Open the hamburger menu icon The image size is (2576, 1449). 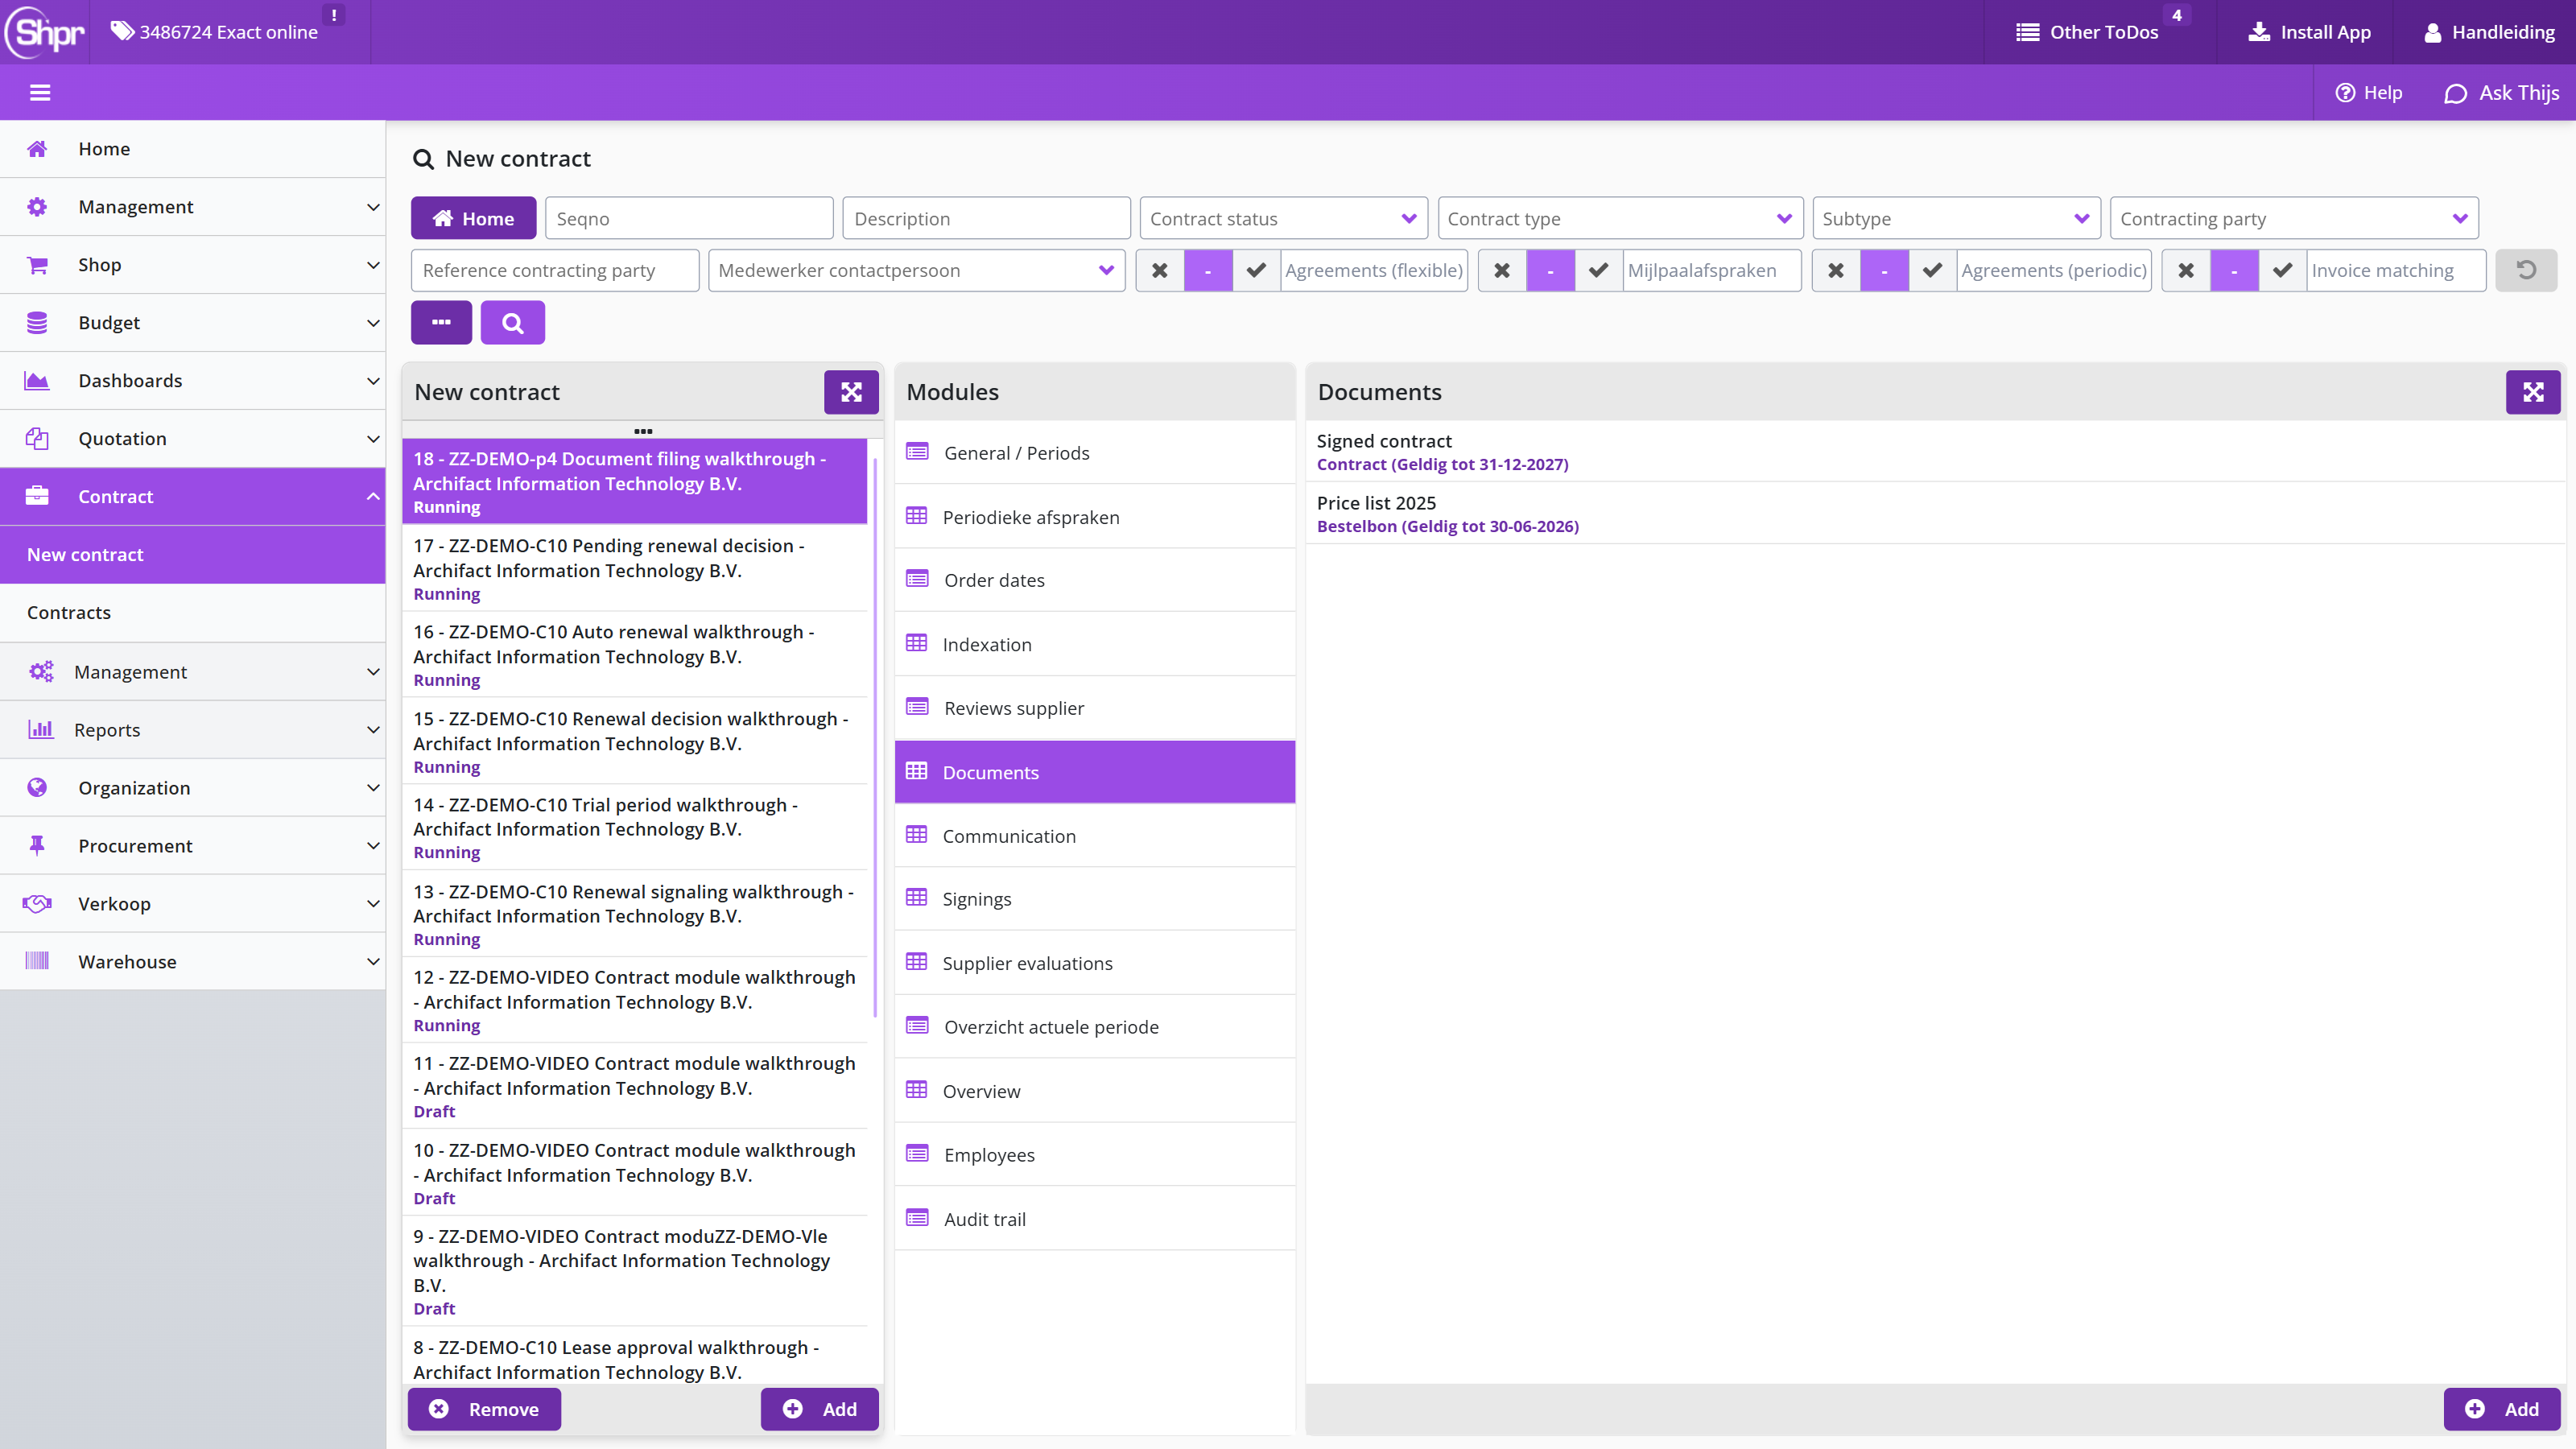click(x=40, y=93)
